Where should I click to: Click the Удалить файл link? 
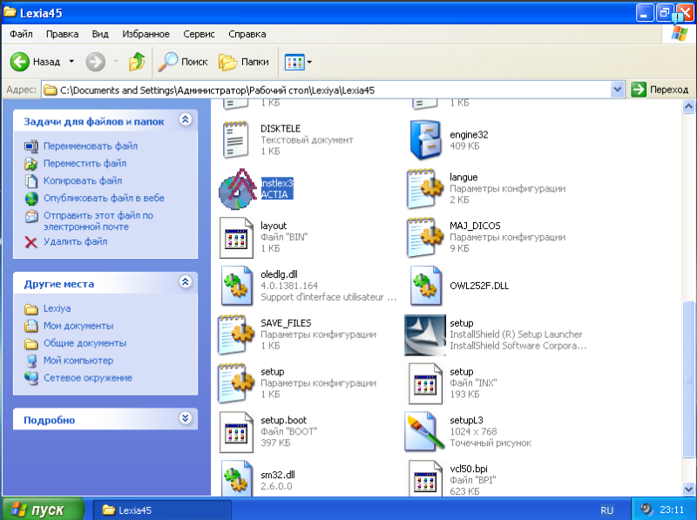(75, 241)
